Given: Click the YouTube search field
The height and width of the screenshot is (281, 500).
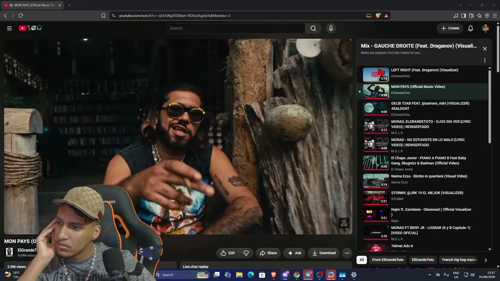Looking at the screenshot, I should click(235, 28).
